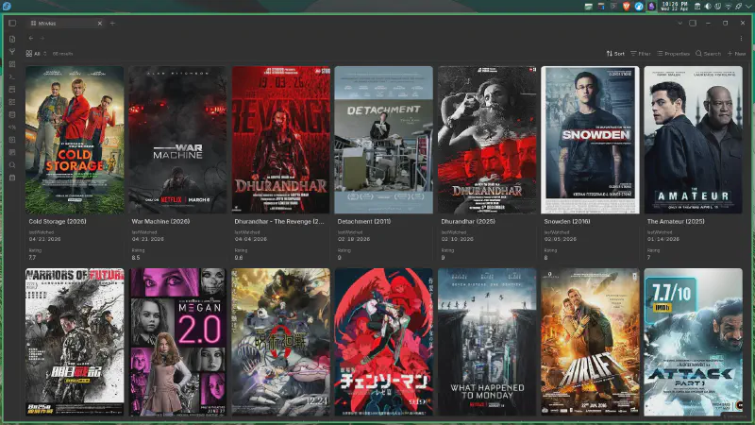755x425 pixels.
Task: Open the terminal icon in top panel
Action: 613,7
